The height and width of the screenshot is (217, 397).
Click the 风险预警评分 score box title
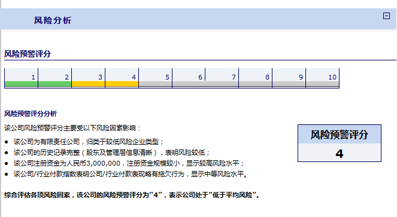coord(340,135)
